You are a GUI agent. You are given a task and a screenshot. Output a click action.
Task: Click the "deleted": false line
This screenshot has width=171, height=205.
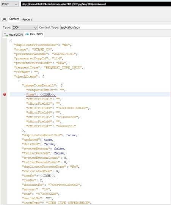click(x=39, y=144)
